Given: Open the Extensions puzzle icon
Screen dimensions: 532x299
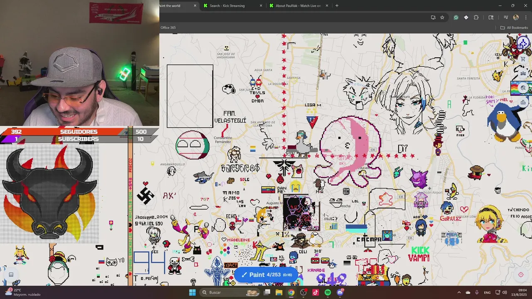Looking at the screenshot, I should point(476,17).
